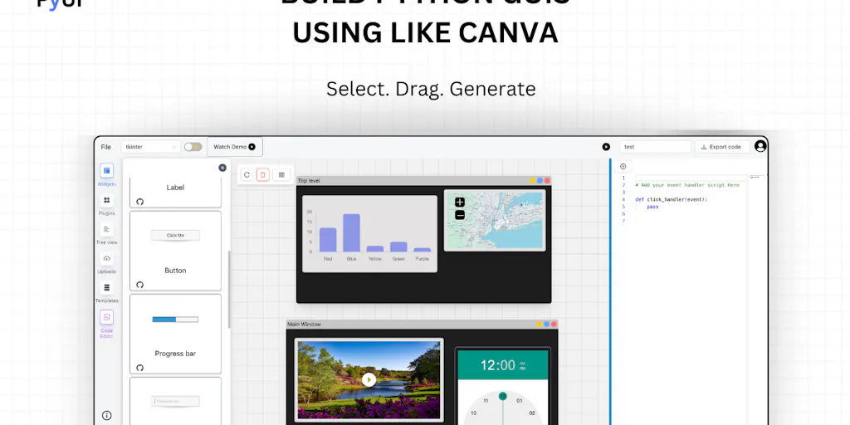
Task: Open GitHub icon on the Label card
Action: click(x=139, y=202)
